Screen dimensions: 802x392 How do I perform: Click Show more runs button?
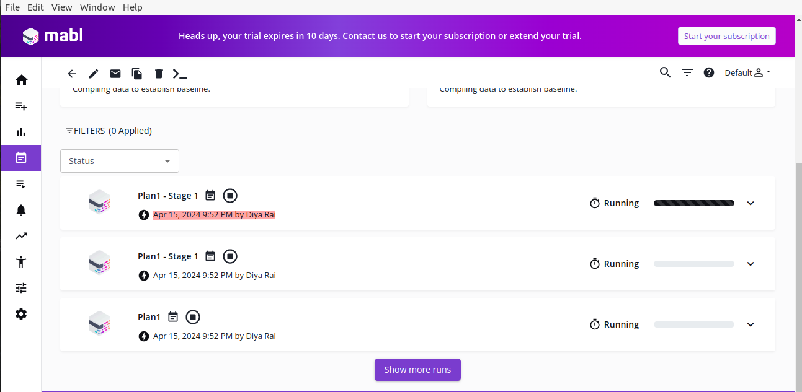[417, 370]
